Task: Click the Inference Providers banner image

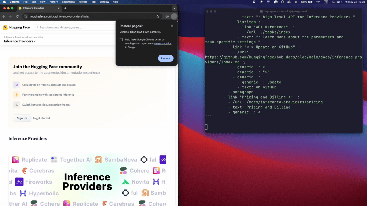Action: pos(87,180)
